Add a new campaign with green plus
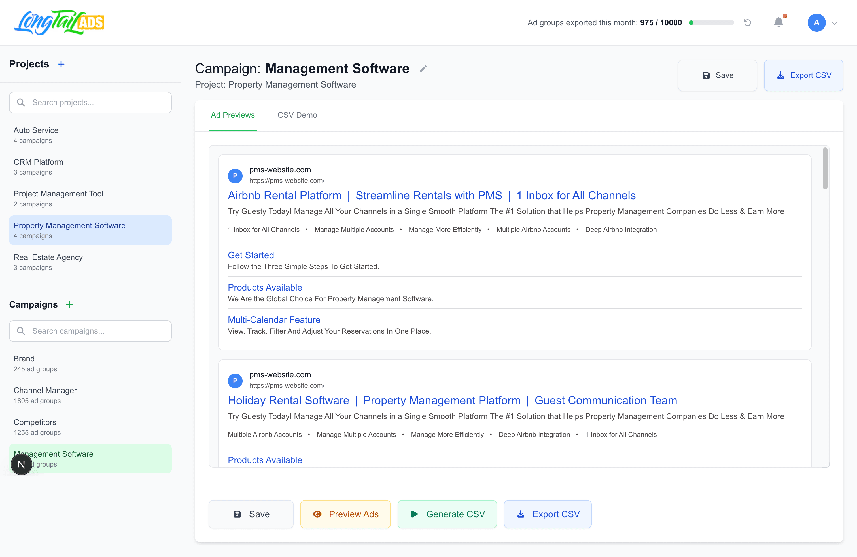Image resolution: width=857 pixels, height=557 pixels. (x=70, y=305)
